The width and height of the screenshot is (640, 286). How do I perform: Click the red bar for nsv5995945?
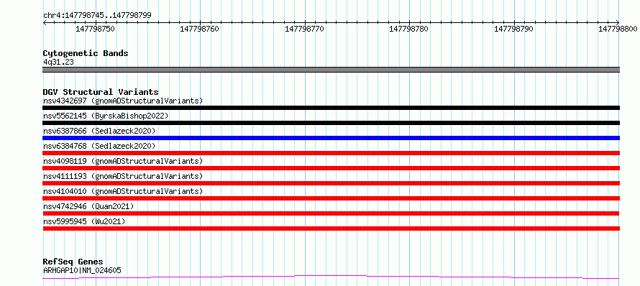pos(331,229)
